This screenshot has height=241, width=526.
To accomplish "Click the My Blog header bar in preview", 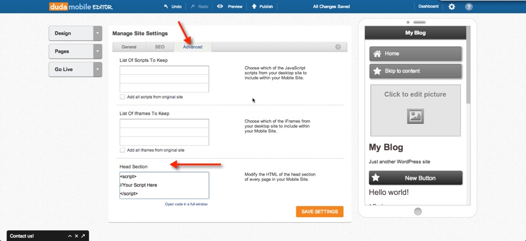I will pyautogui.click(x=416, y=33).
